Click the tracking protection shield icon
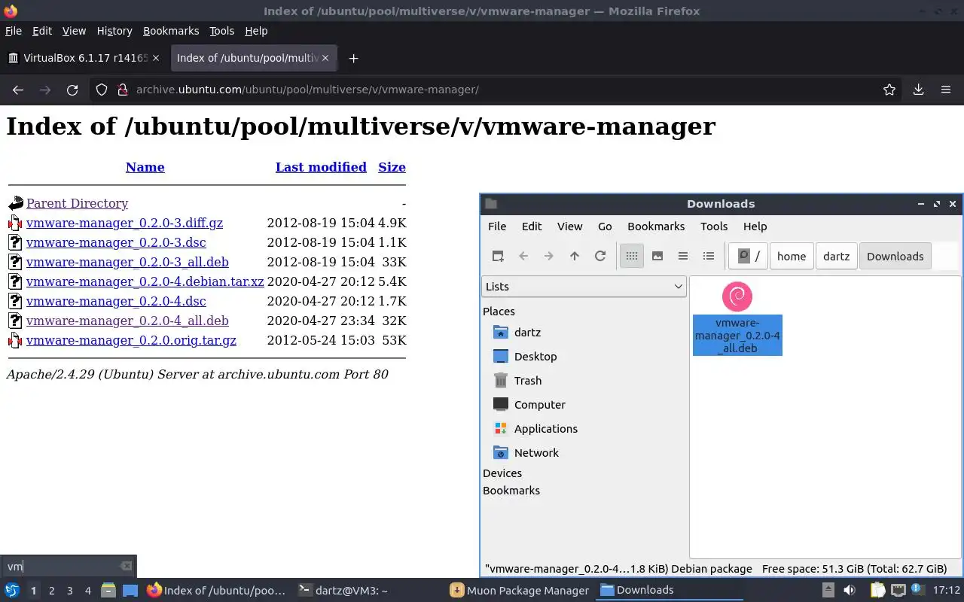964x602 pixels. (102, 90)
